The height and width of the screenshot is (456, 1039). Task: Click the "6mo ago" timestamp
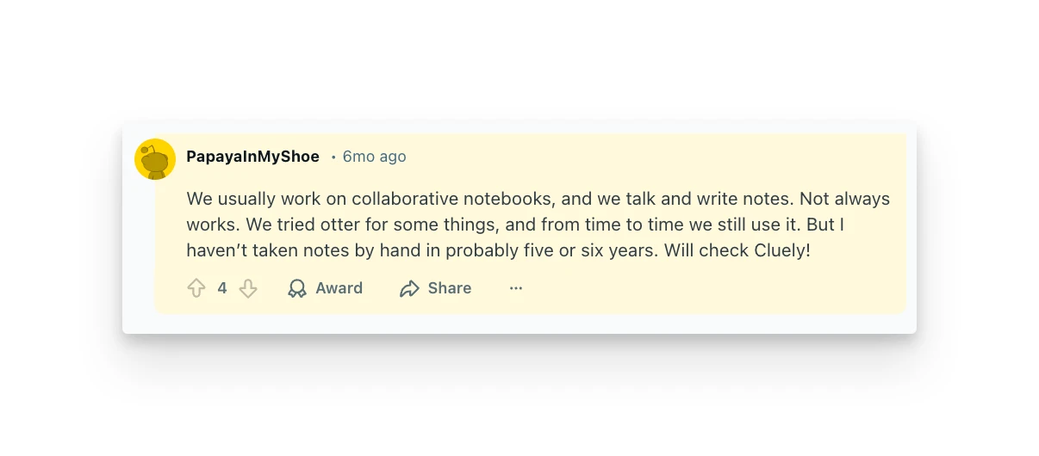click(374, 157)
